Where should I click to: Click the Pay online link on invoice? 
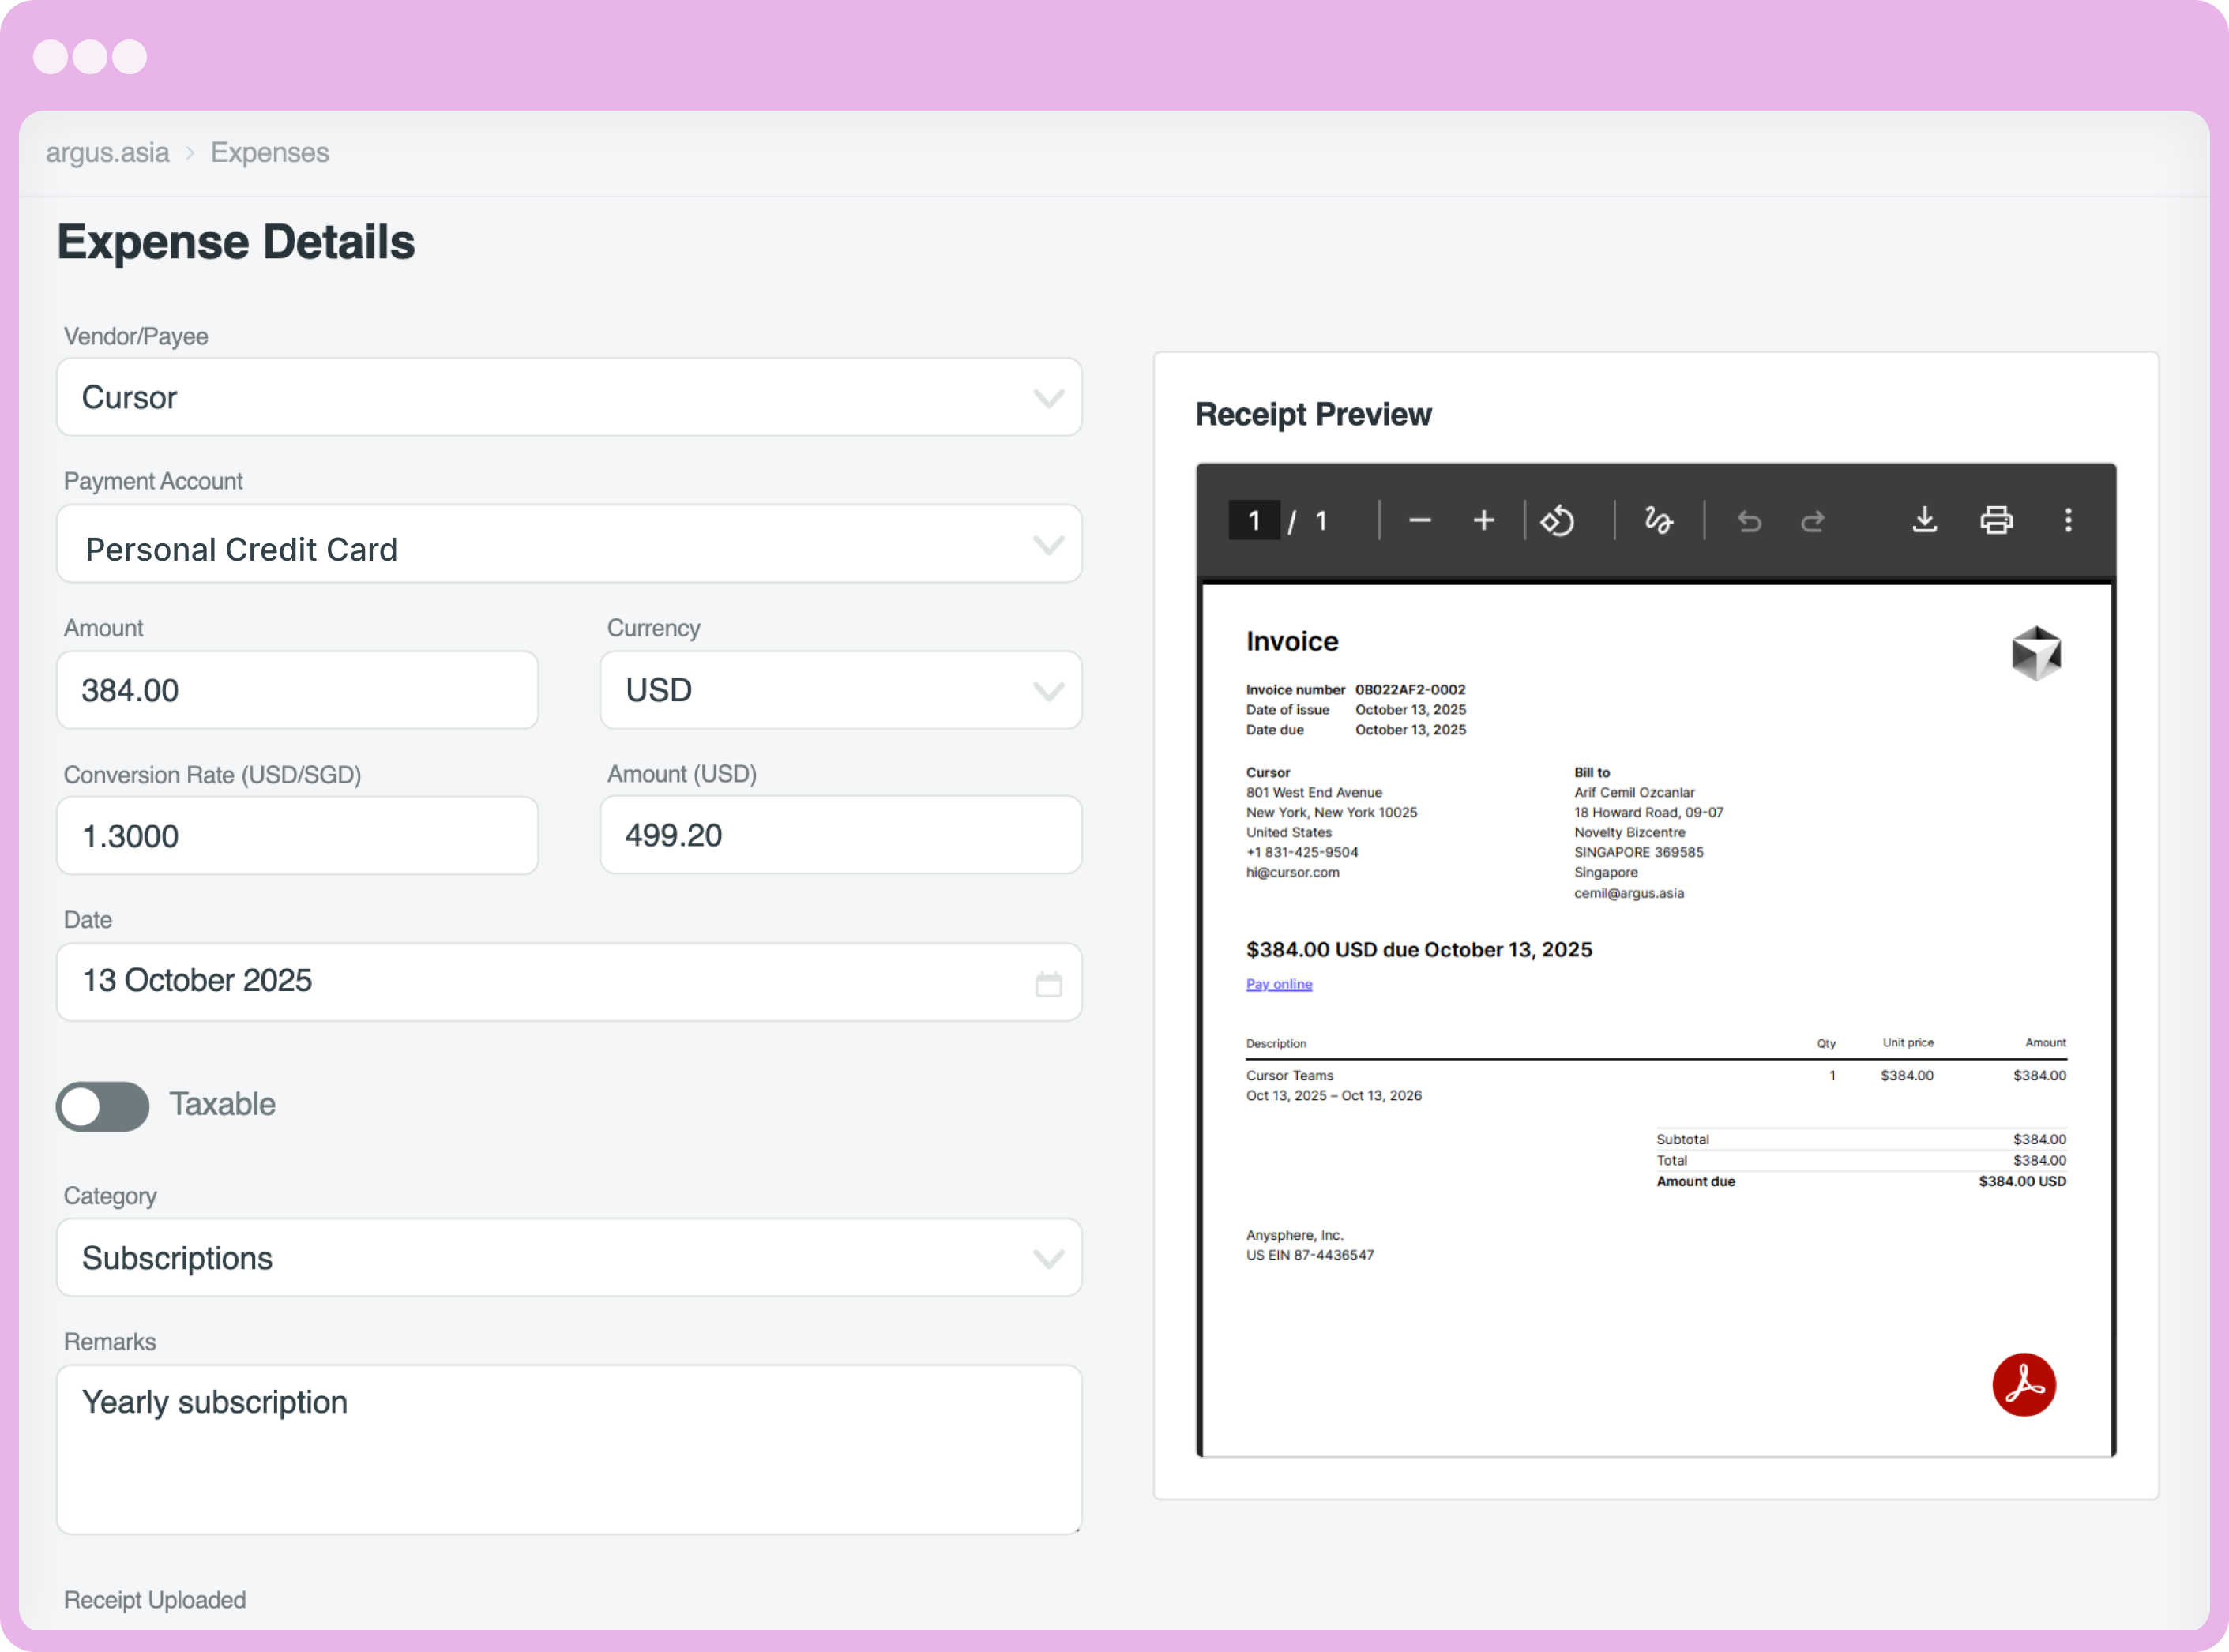tap(1278, 983)
